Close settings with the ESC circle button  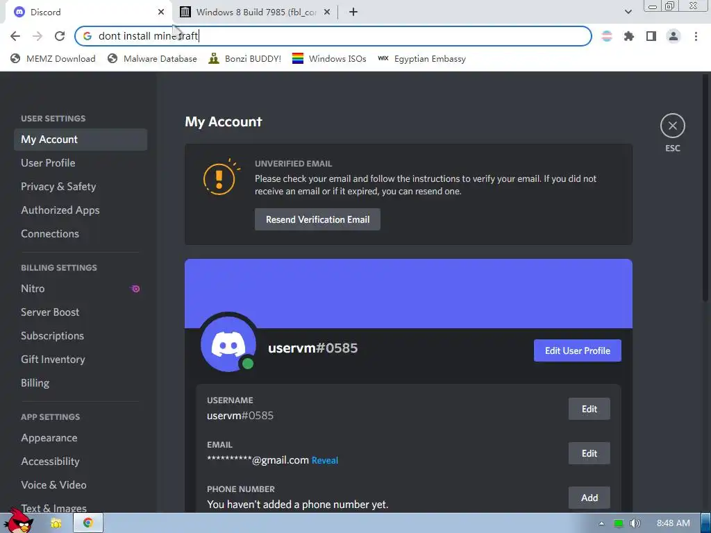point(672,126)
